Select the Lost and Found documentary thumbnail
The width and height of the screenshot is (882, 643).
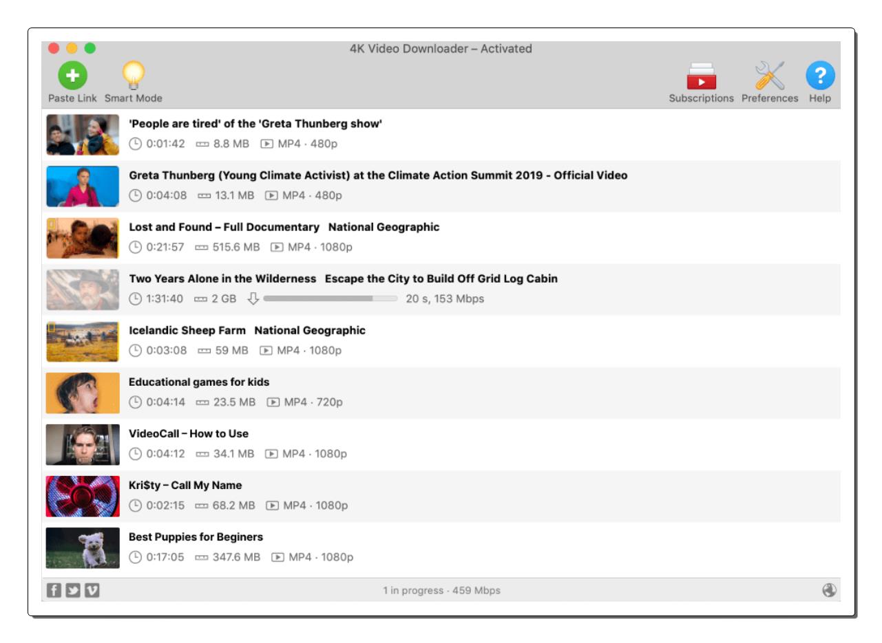point(83,238)
